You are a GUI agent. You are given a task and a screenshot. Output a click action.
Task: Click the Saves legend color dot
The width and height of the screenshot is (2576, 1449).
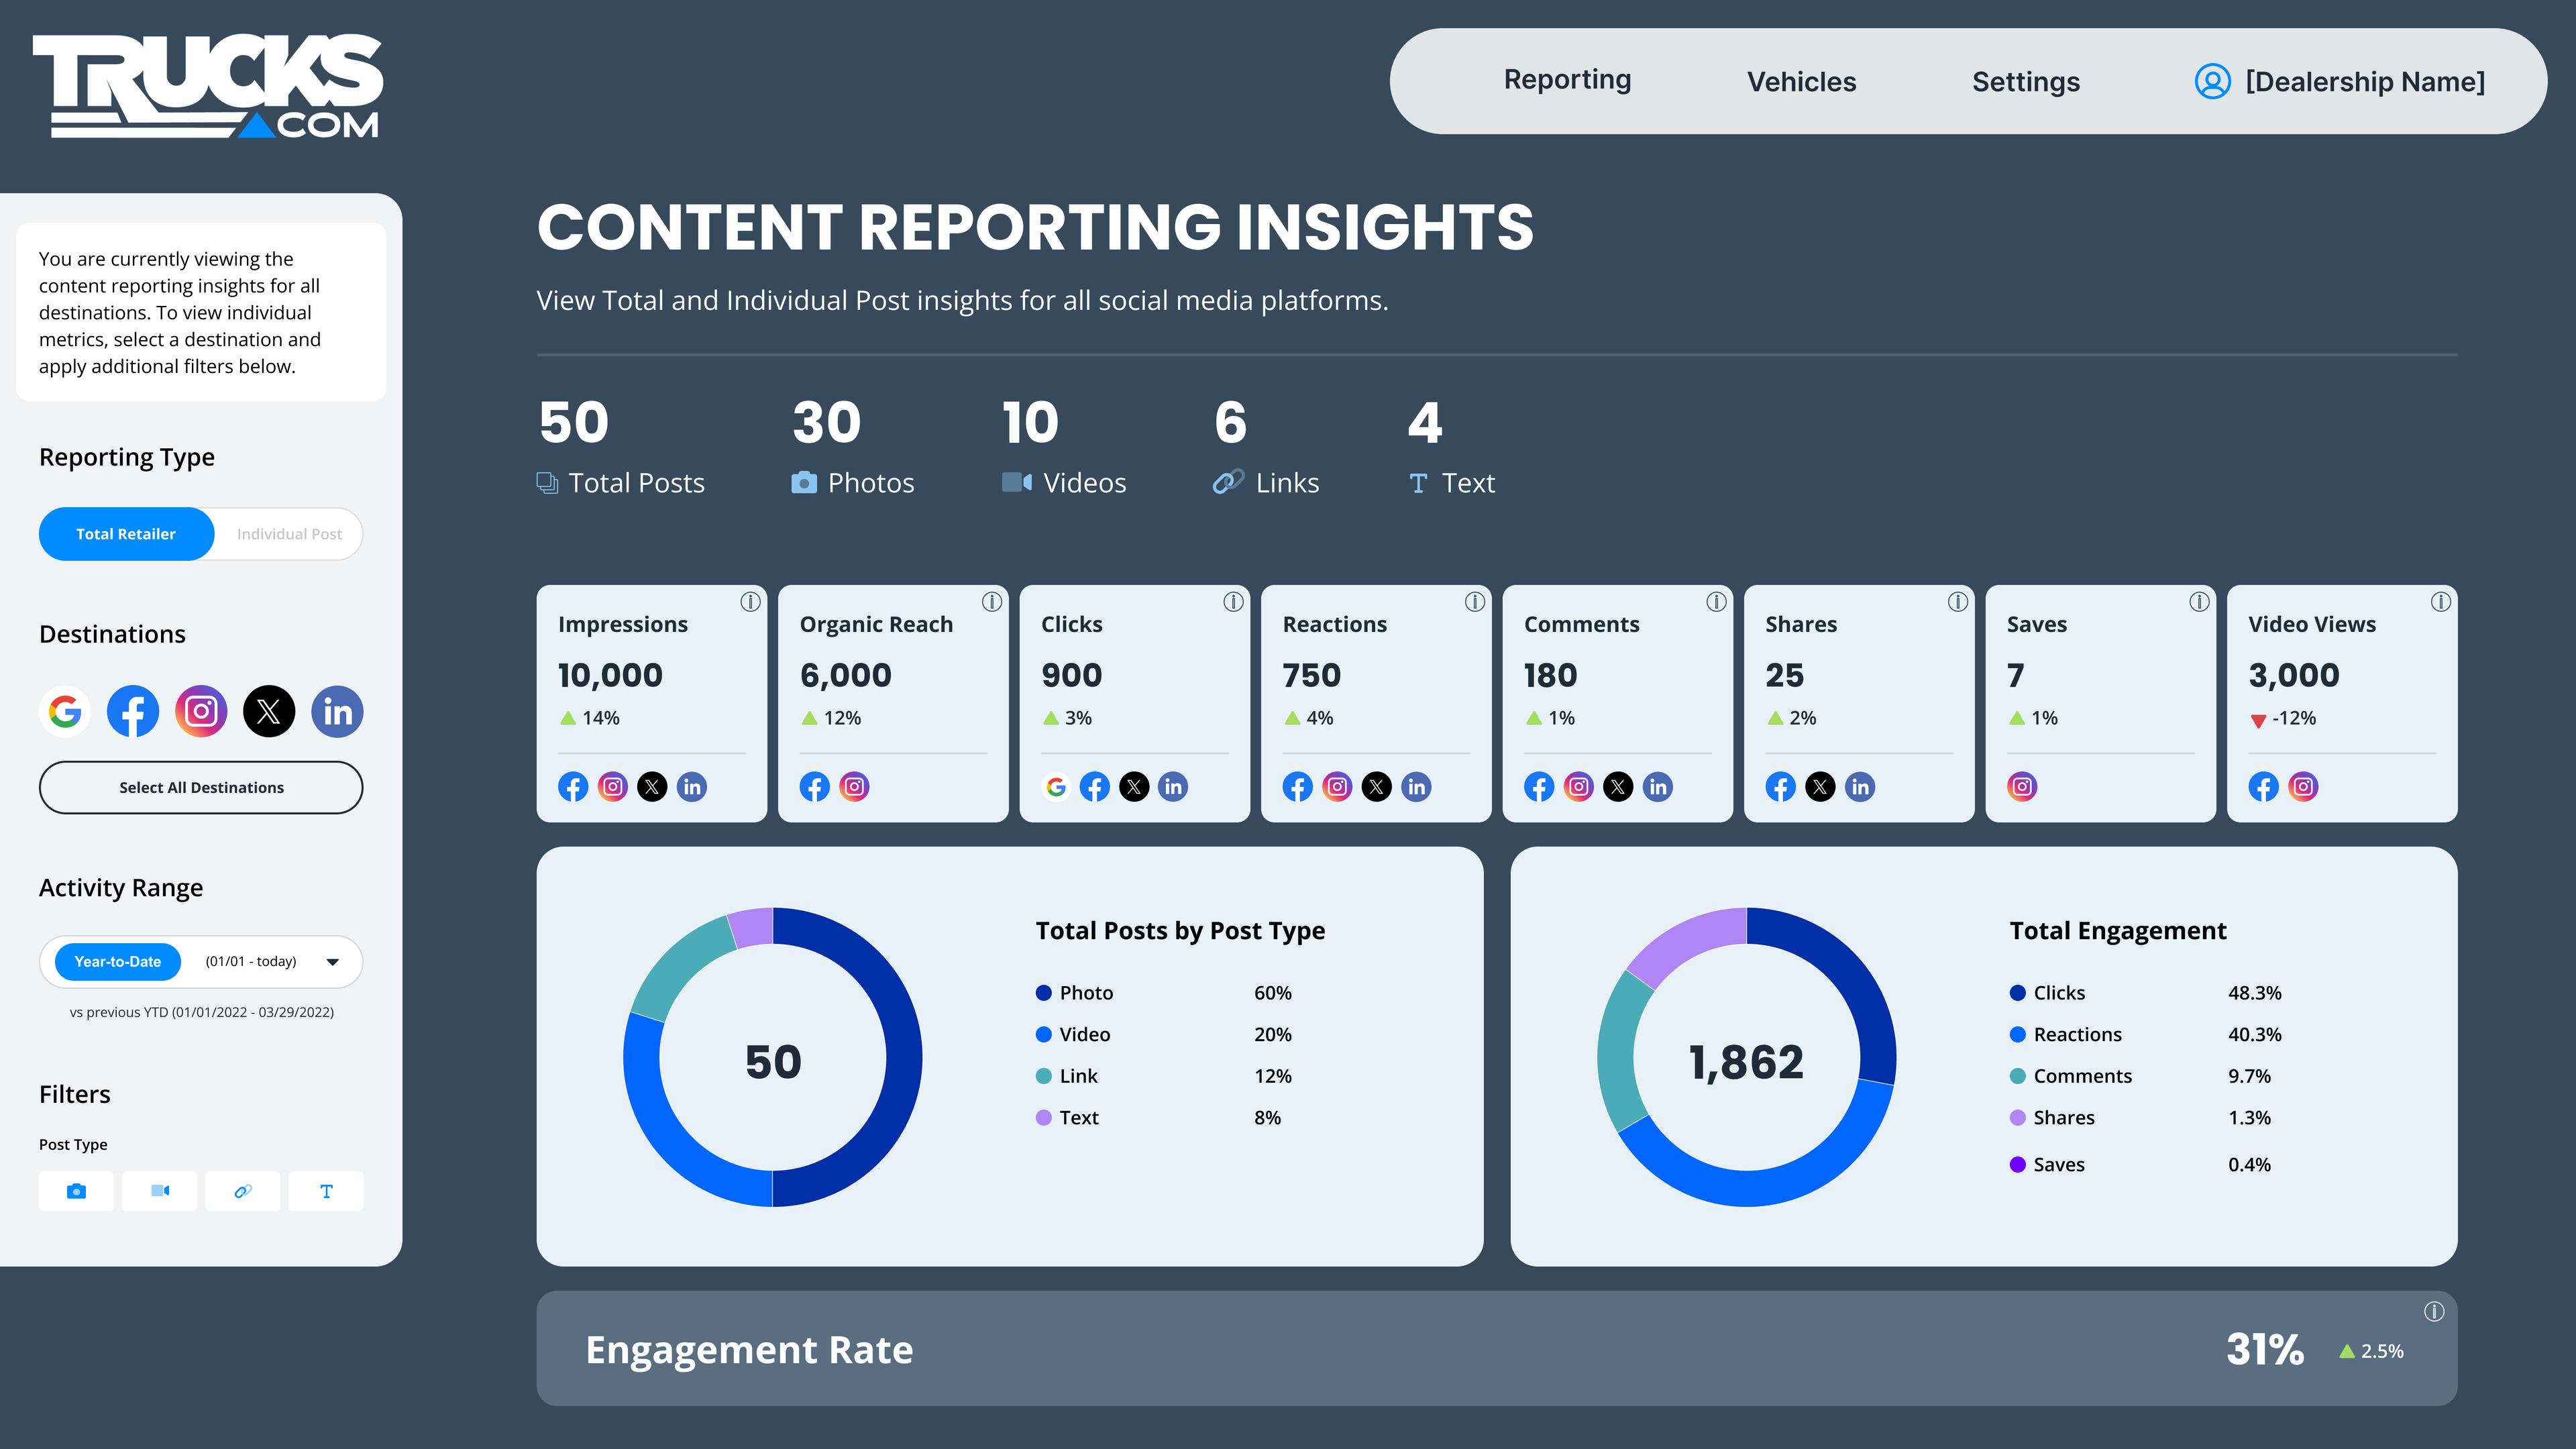point(2017,1165)
